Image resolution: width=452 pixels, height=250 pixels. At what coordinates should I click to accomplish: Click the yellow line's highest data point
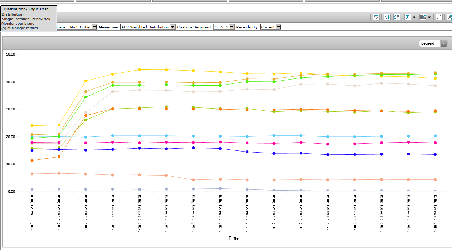[140, 69]
